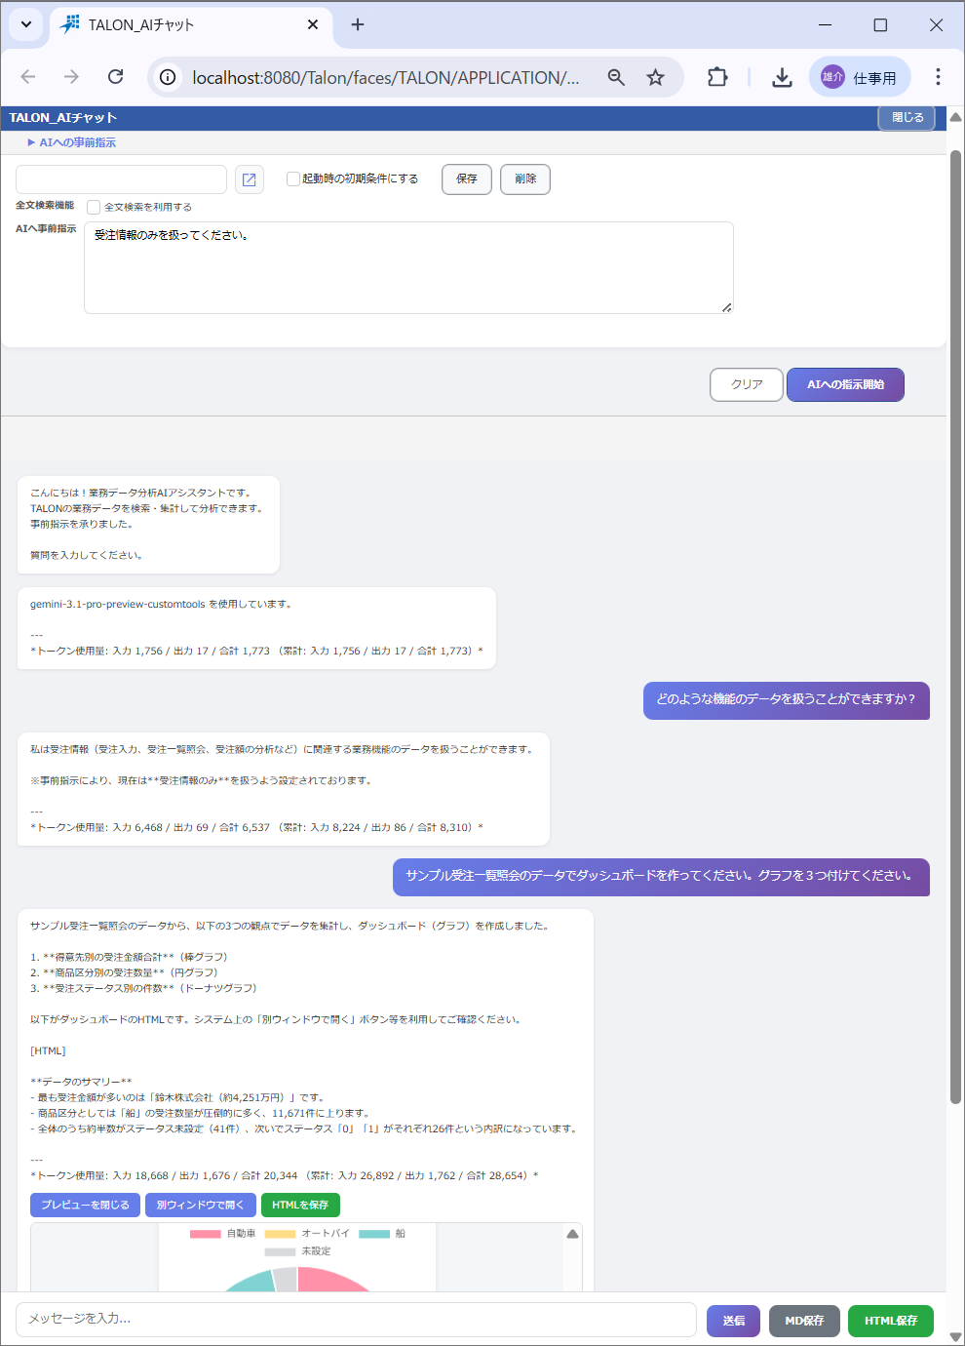Click the AIへの指示開始 button
The height and width of the screenshot is (1346, 965).
pyautogui.click(x=844, y=384)
